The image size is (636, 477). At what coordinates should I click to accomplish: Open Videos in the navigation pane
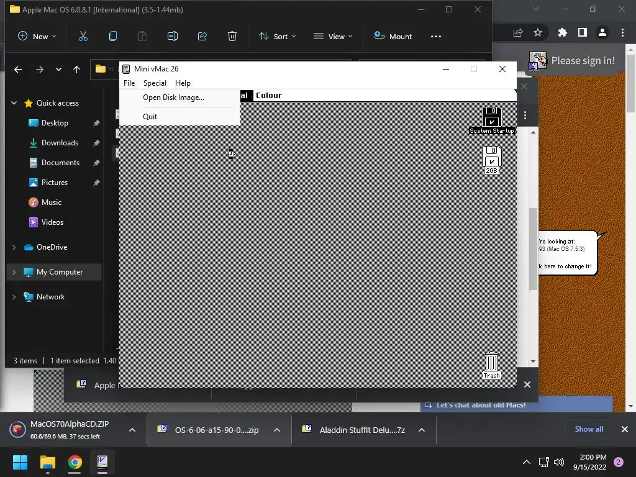[52, 222]
